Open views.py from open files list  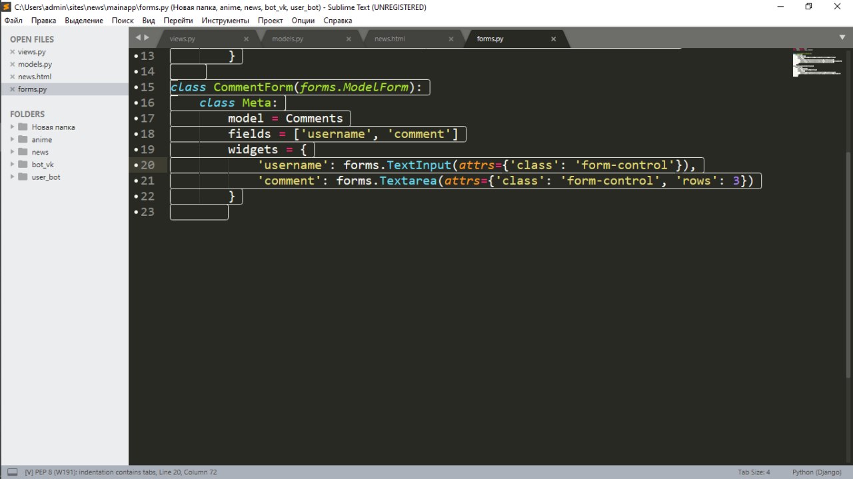click(32, 52)
